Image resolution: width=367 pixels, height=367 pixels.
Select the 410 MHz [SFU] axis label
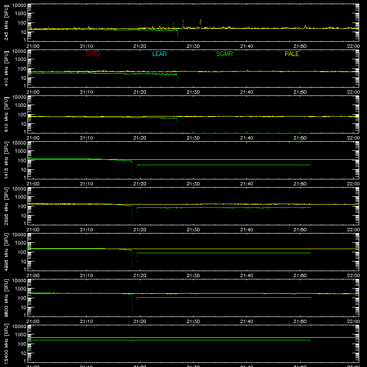point(6,68)
